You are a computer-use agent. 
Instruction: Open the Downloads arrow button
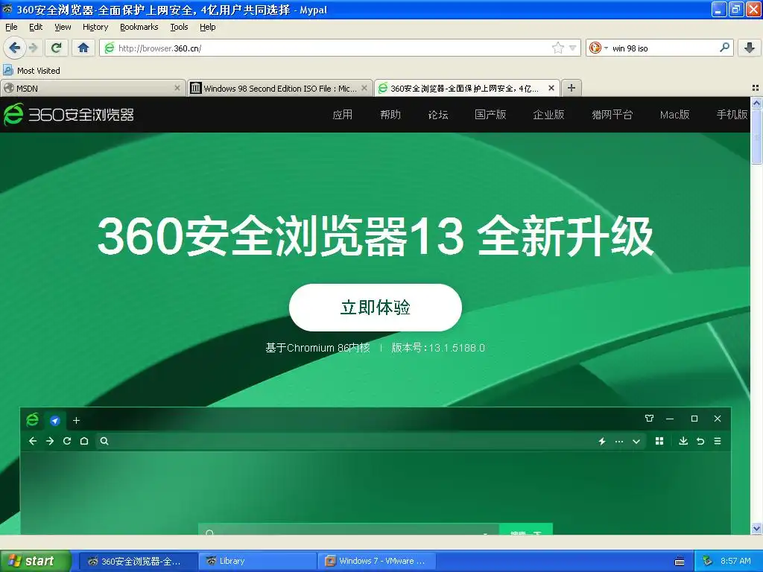click(x=750, y=48)
